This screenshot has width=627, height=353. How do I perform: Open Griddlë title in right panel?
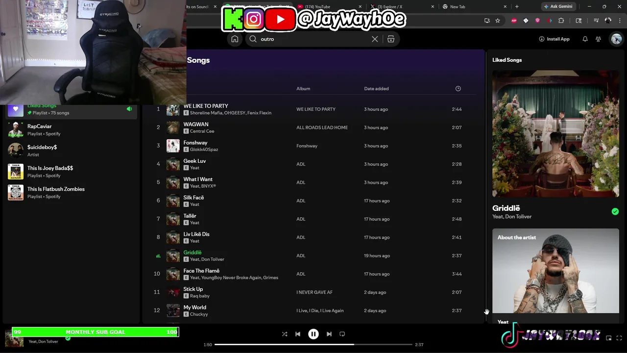[x=506, y=208]
